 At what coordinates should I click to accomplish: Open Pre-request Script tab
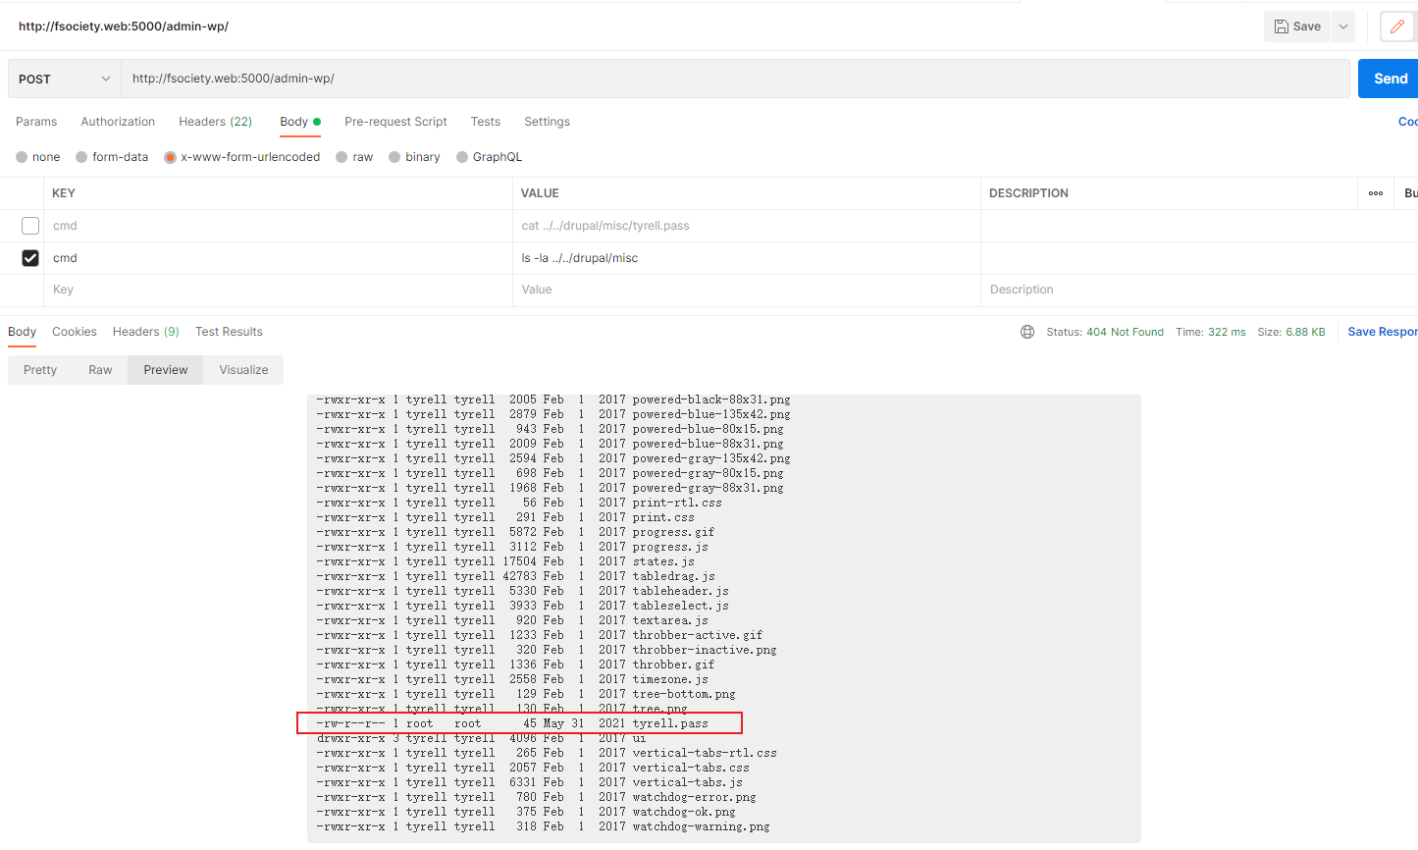[x=395, y=122]
